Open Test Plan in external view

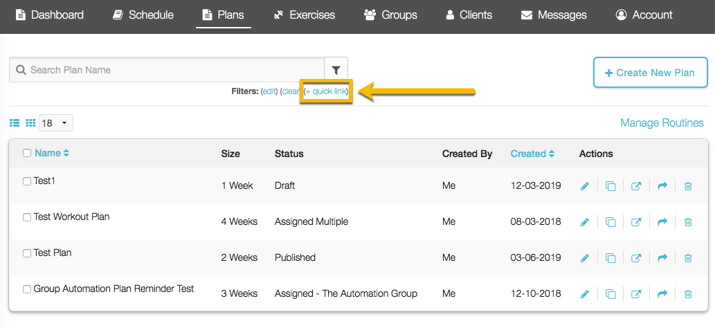(x=636, y=258)
